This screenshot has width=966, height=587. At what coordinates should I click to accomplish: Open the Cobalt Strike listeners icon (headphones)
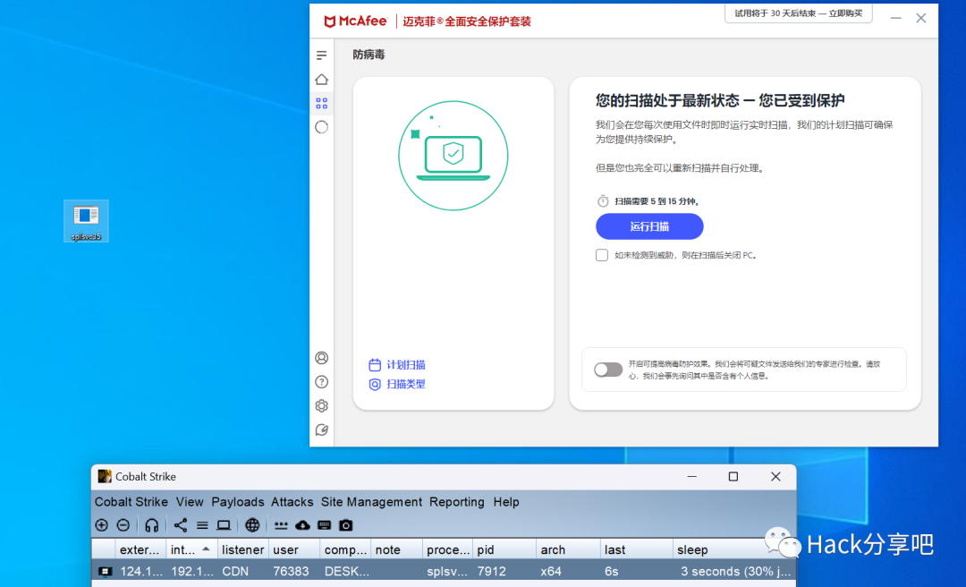click(151, 525)
